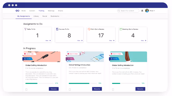Viewport: 172px width, 96px height.
Task: Click the Meeting IQs count 4
Action: (x=133, y=36)
